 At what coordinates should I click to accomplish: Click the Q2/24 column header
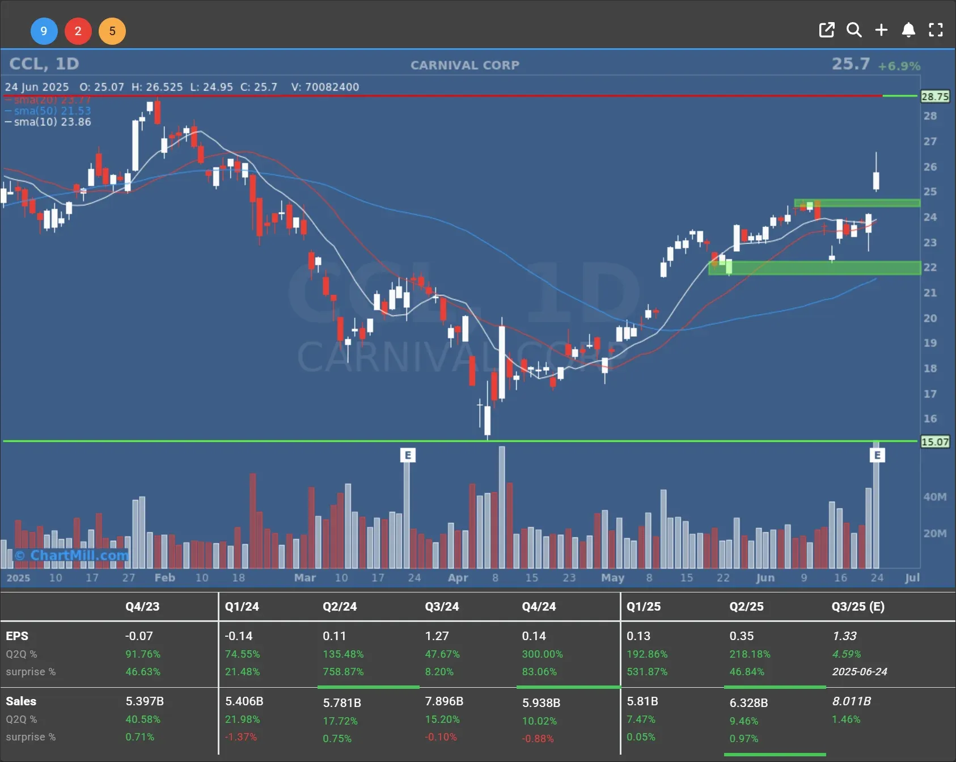click(x=340, y=606)
